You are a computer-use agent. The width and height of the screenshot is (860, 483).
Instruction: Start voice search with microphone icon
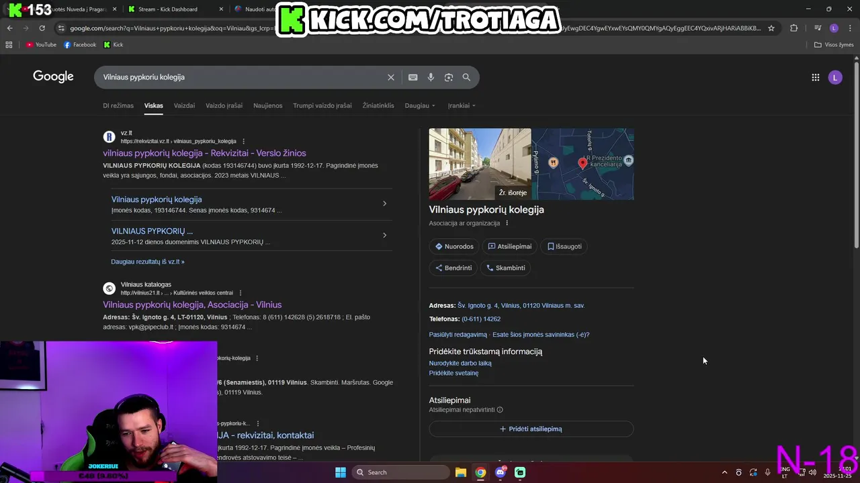pyautogui.click(x=431, y=77)
